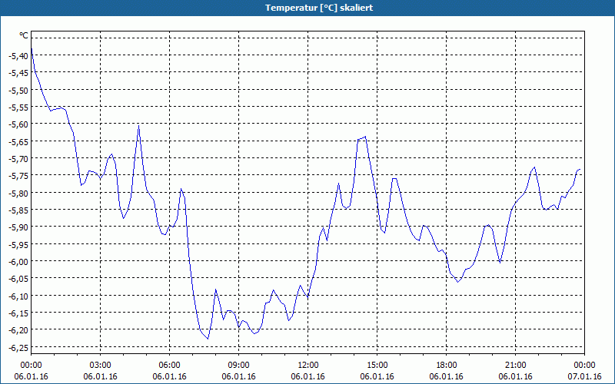
Task: Click the -5,65 y-axis value
Action: click(18, 142)
